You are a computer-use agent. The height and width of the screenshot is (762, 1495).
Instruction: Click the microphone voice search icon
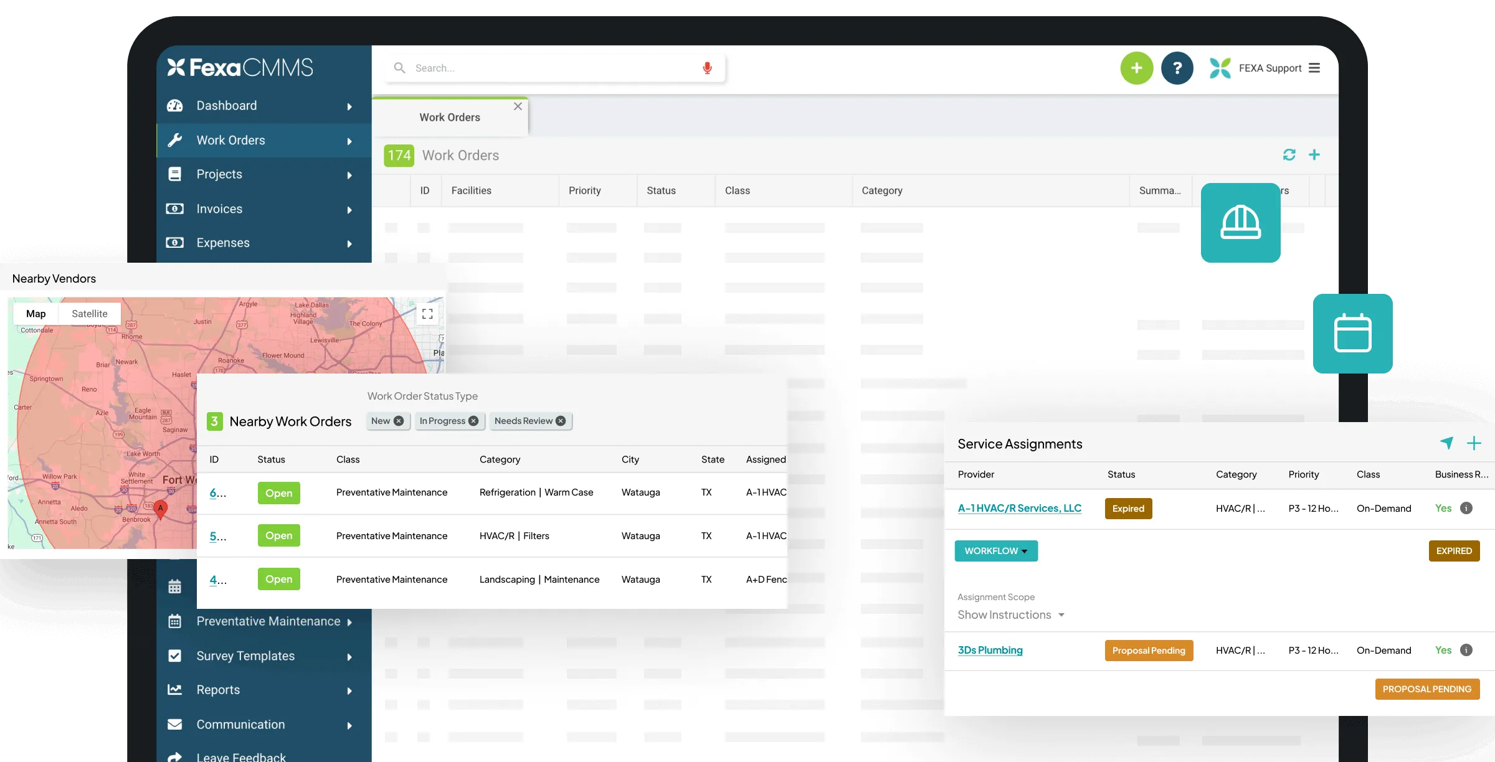click(707, 68)
